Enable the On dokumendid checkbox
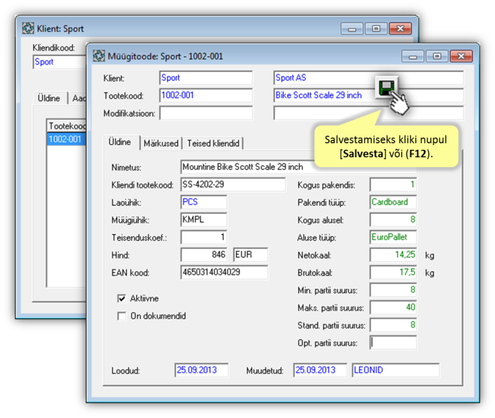Screen dimensions: 495x418 [121, 316]
